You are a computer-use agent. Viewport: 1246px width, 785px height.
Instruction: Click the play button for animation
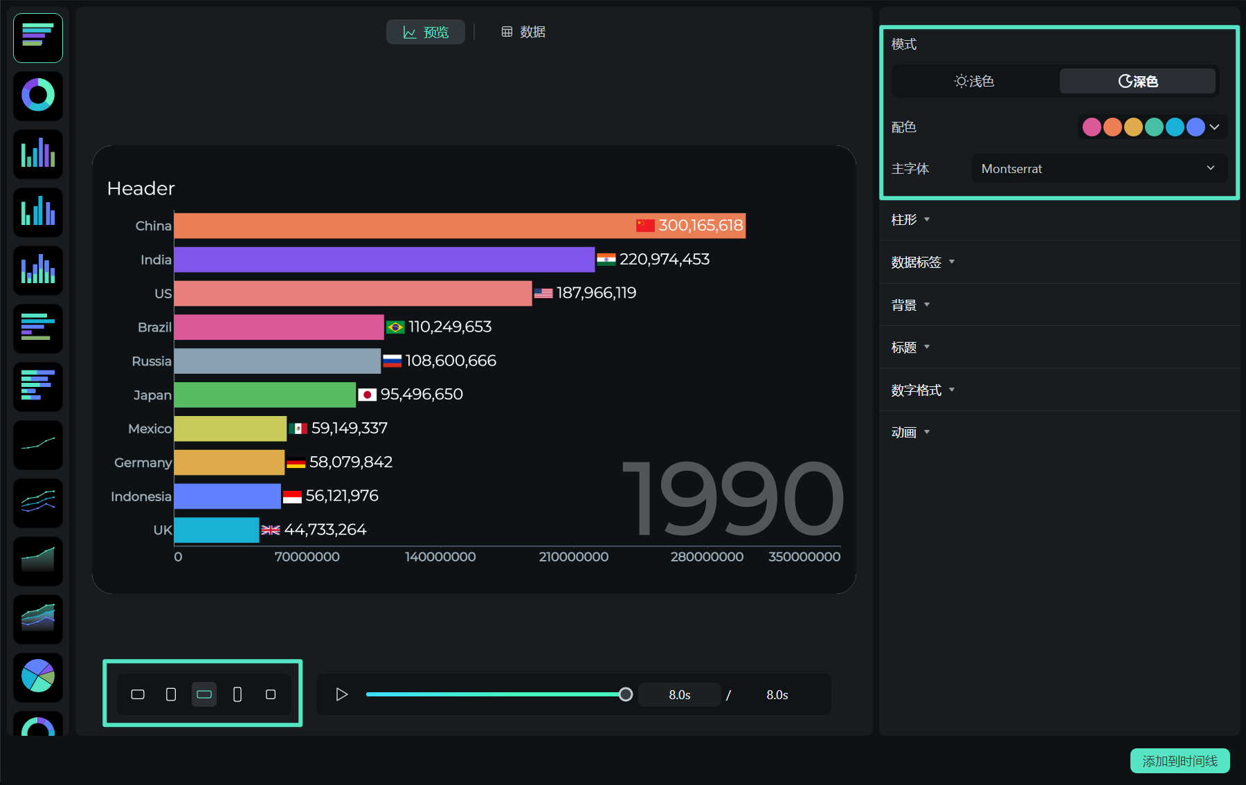click(341, 694)
